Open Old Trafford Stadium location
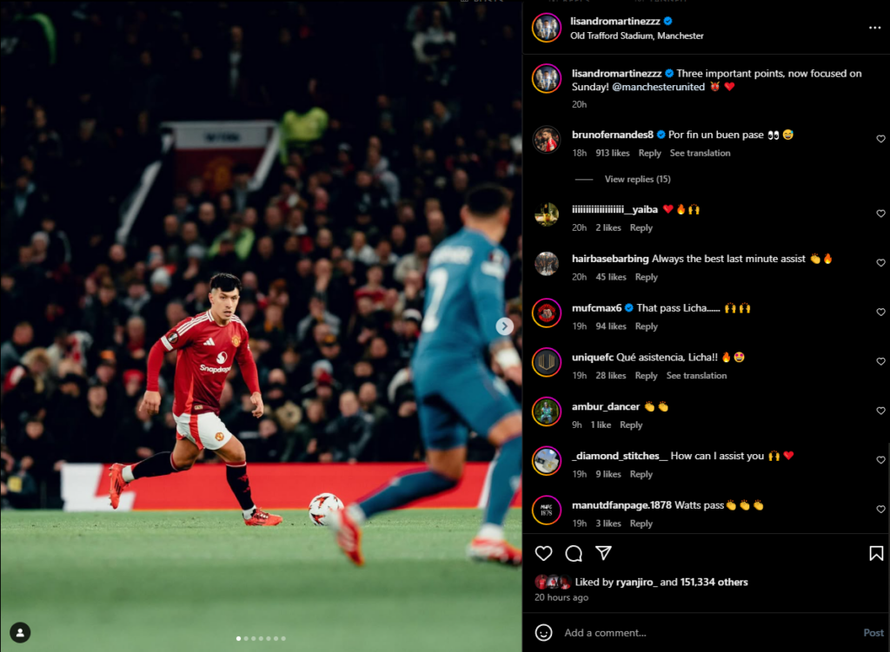The height and width of the screenshot is (652, 890). (637, 36)
